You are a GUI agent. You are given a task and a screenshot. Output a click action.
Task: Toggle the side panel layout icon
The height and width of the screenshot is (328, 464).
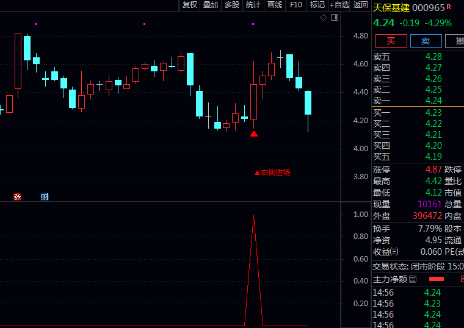click(x=335, y=18)
